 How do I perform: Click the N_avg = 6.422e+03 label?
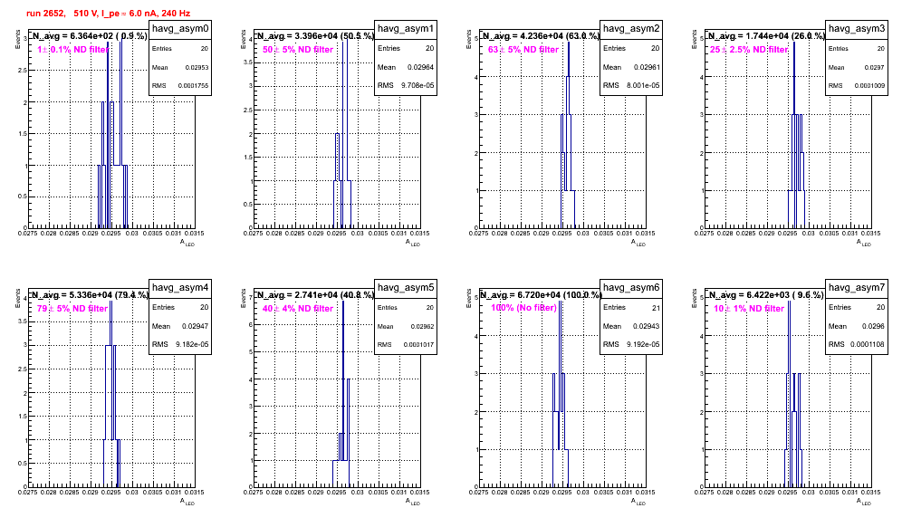[765, 295]
